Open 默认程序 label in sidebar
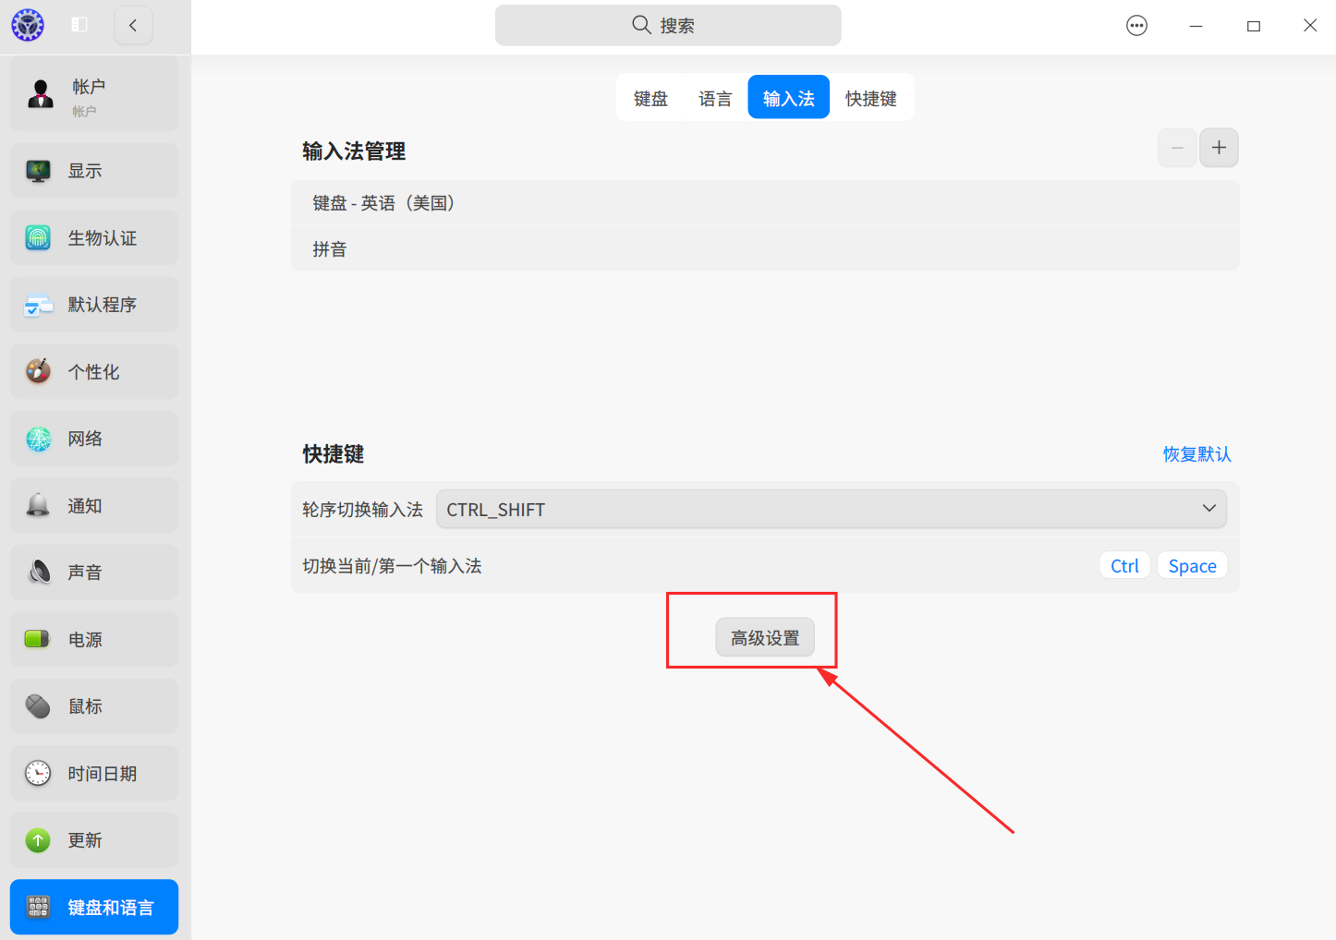The width and height of the screenshot is (1336, 940). (x=102, y=305)
